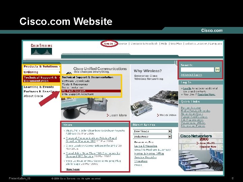Choose Software Downloads in flyout menu
This screenshot has height=182, width=243.
pos(76,81)
